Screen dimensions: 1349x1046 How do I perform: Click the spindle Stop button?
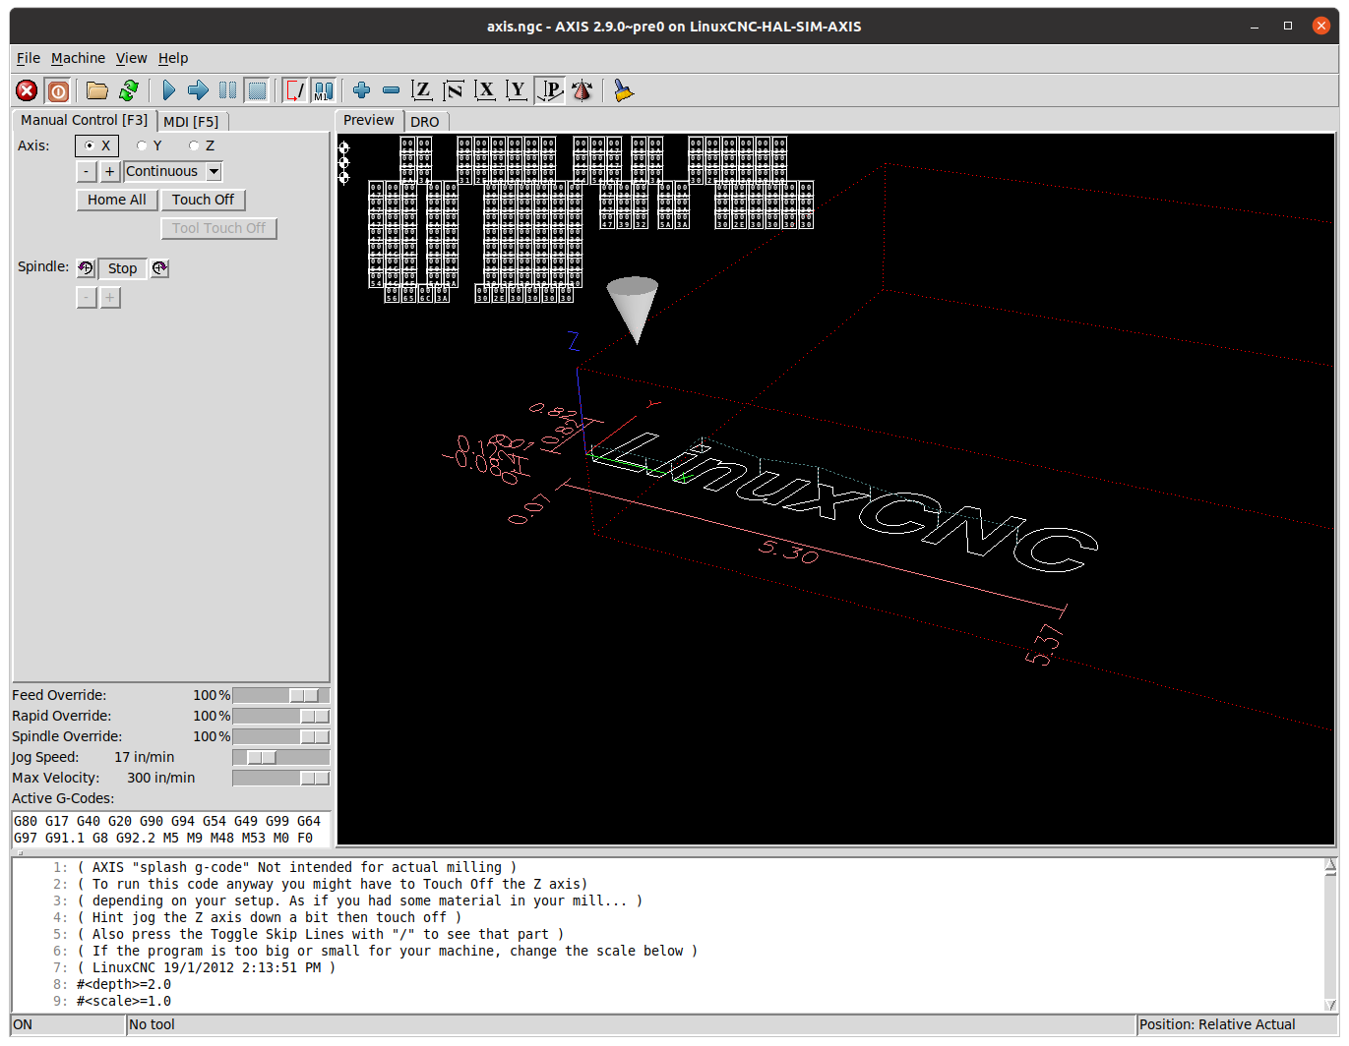point(122,268)
